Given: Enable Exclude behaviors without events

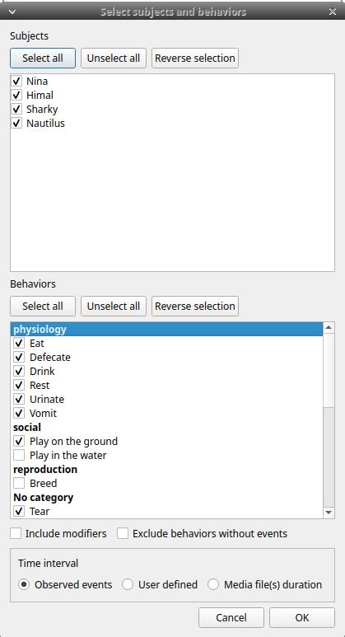Looking at the screenshot, I should coord(123,533).
